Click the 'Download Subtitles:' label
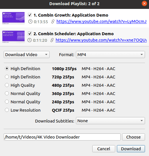 click(55, 121)
